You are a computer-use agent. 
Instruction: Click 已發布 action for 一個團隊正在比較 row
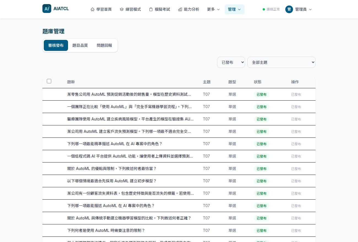(x=296, y=107)
